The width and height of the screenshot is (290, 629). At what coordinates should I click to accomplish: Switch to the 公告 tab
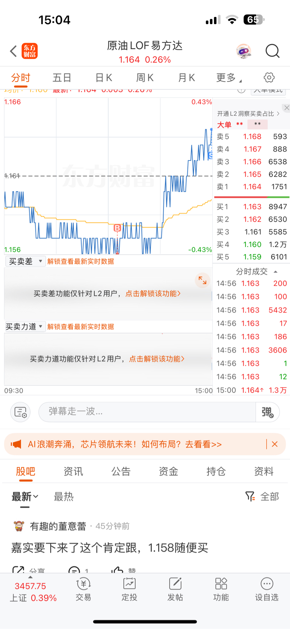click(x=121, y=471)
